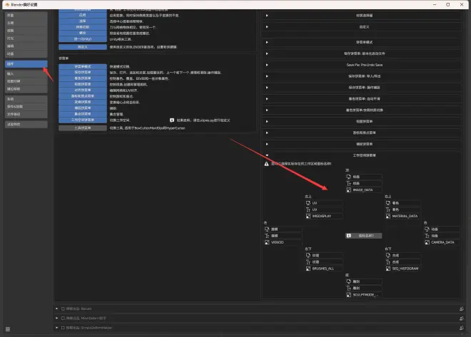Screen dimensions: 471x337
Task: Toggle the 着色饼菜单 pie button
Action: pyautogui.click(x=83, y=78)
